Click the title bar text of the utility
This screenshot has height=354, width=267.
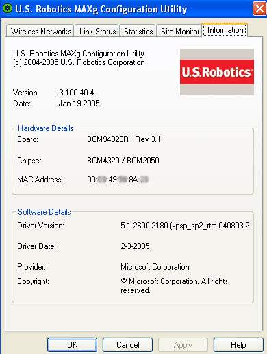coord(101,9)
